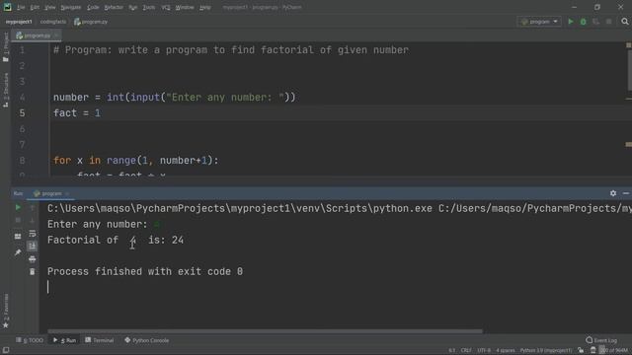This screenshot has height=355, width=632.
Task: Click the 'Factorial of' console output line
Action: (116, 241)
